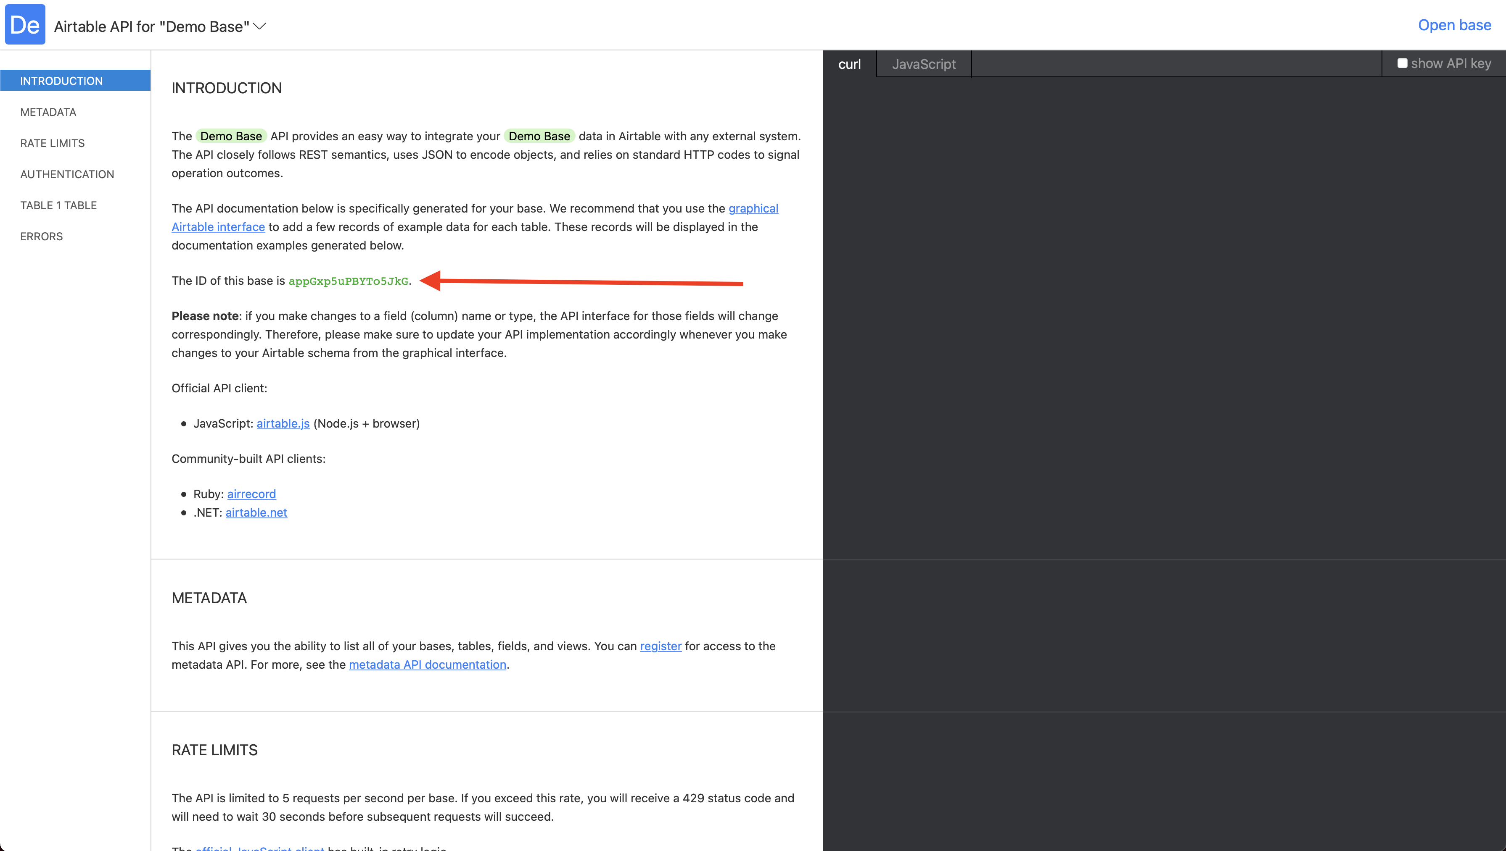Open the "Open base" link
The width and height of the screenshot is (1506, 851).
[x=1454, y=25]
